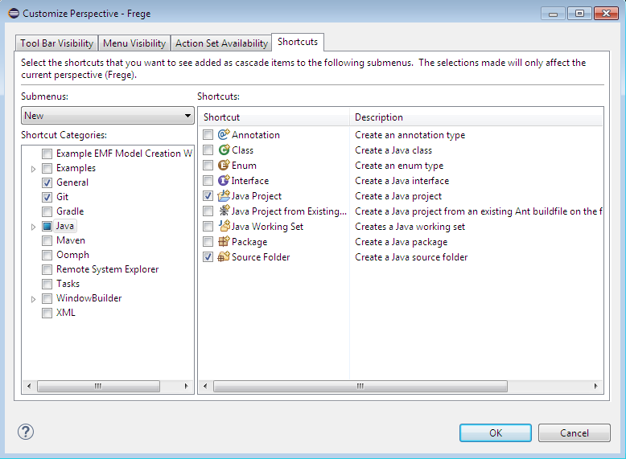This screenshot has width=626, height=459.
Task: Click the Eclipse icon in title bar
Action: 14,13
